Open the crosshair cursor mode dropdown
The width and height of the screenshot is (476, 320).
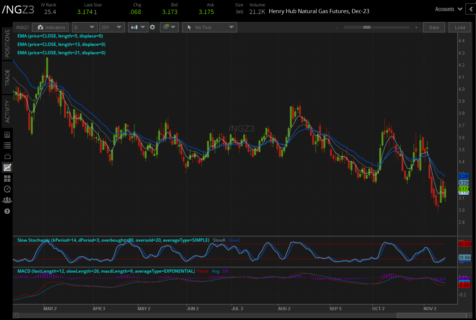point(169,27)
